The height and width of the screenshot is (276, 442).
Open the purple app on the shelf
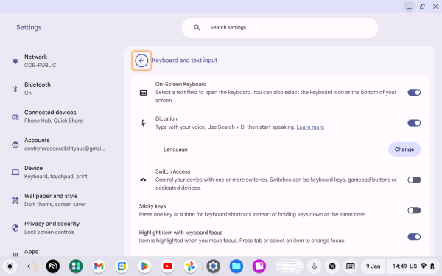[259, 266]
